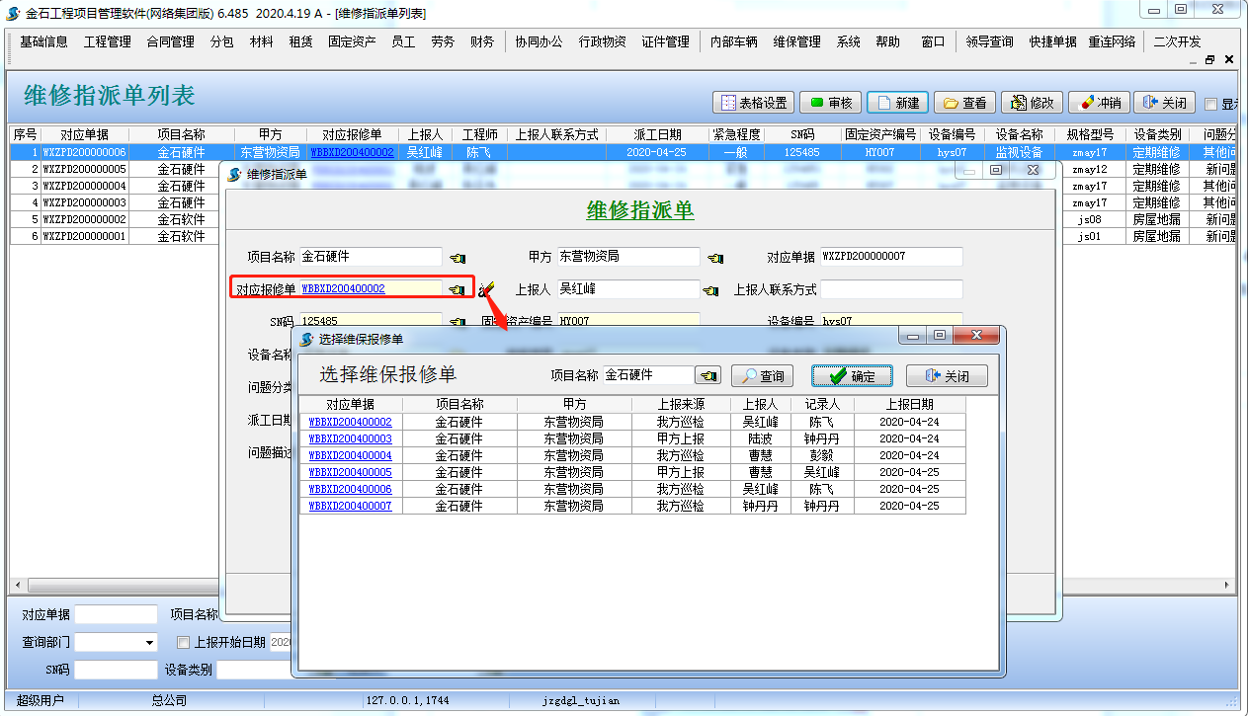Image resolution: width=1248 pixels, height=716 pixels.
Task: Click the hand picker icon next to 上报人 吴红峰
Action: click(x=710, y=290)
